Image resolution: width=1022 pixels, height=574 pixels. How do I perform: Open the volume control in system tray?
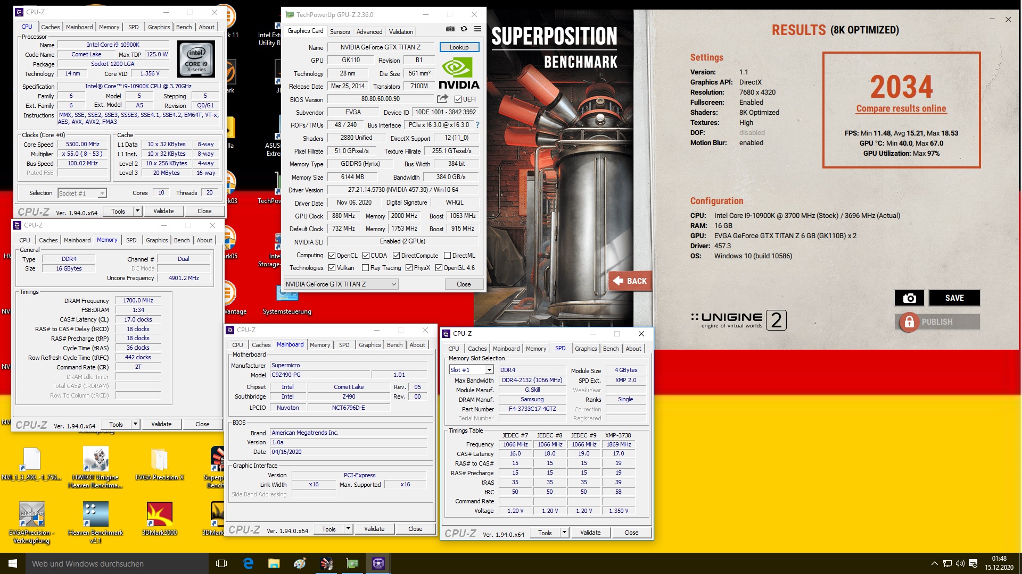(960, 563)
